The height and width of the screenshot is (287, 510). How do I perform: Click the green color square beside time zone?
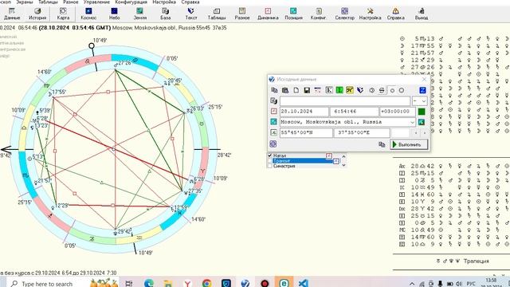422,112
